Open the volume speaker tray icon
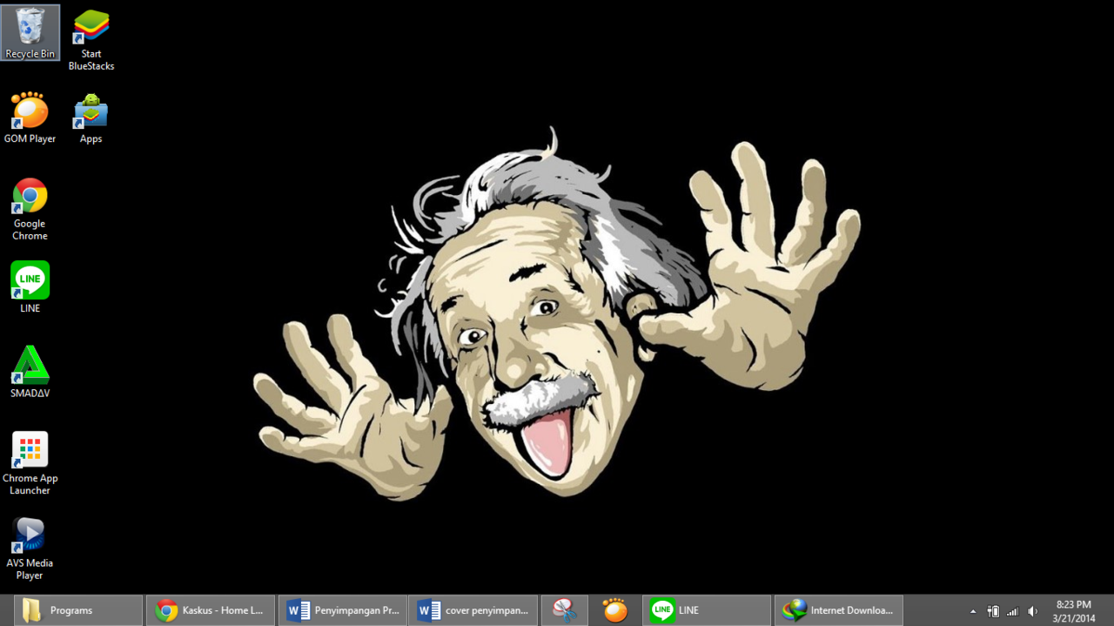The width and height of the screenshot is (1114, 626). point(1032,611)
